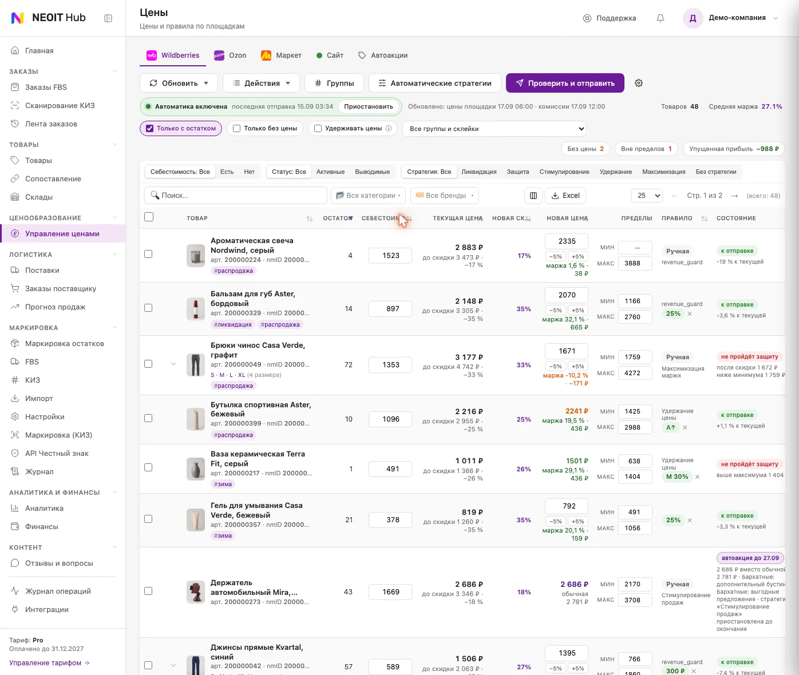The width and height of the screenshot is (799, 675).
Task: Select the Брюки чинос Casa Verde checkbox
Action: click(148, 364)
